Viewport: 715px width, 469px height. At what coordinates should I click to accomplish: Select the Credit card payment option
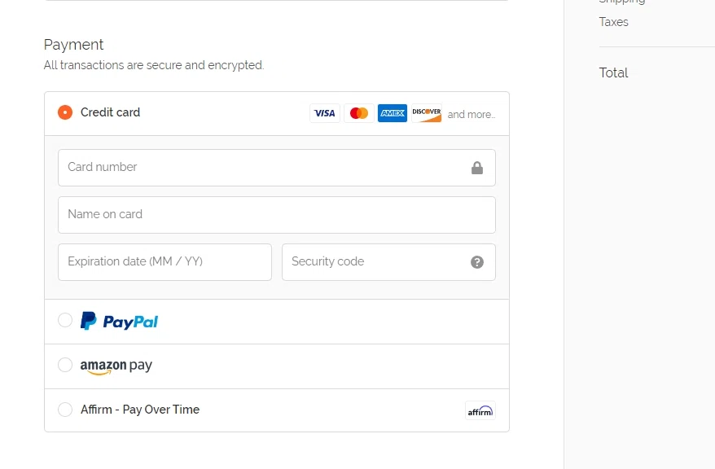(65, 112)
